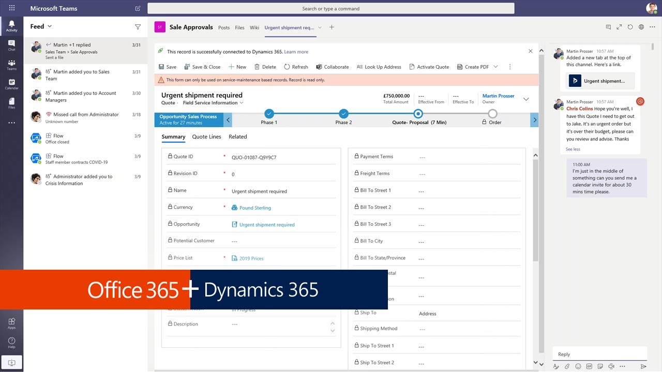This screenshot has height=372, width=662.
Task: Open tab in website via globe icon
Action: (x=641, y=27)
